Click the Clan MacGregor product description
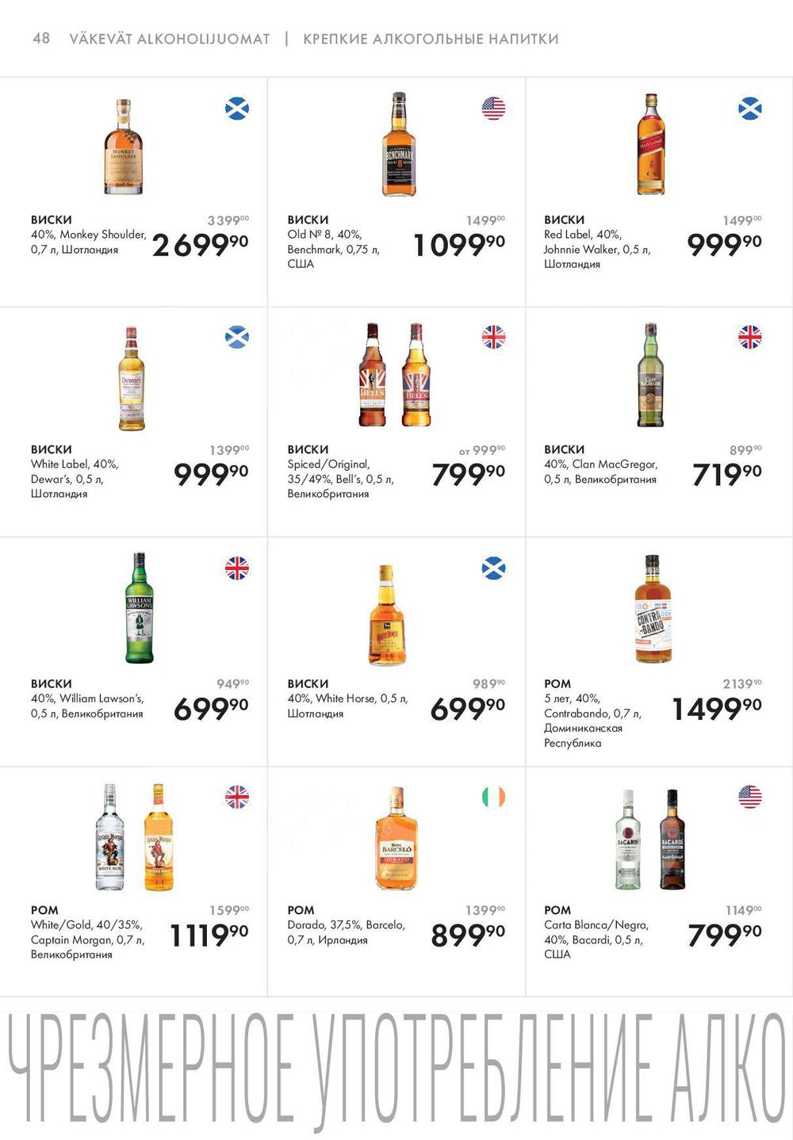The height and width of the screenshot is (1140, 793). pos(600,472)
